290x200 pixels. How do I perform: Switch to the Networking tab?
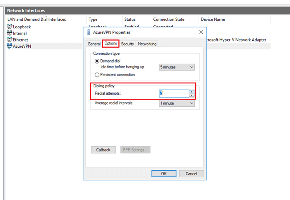[147, 44]
